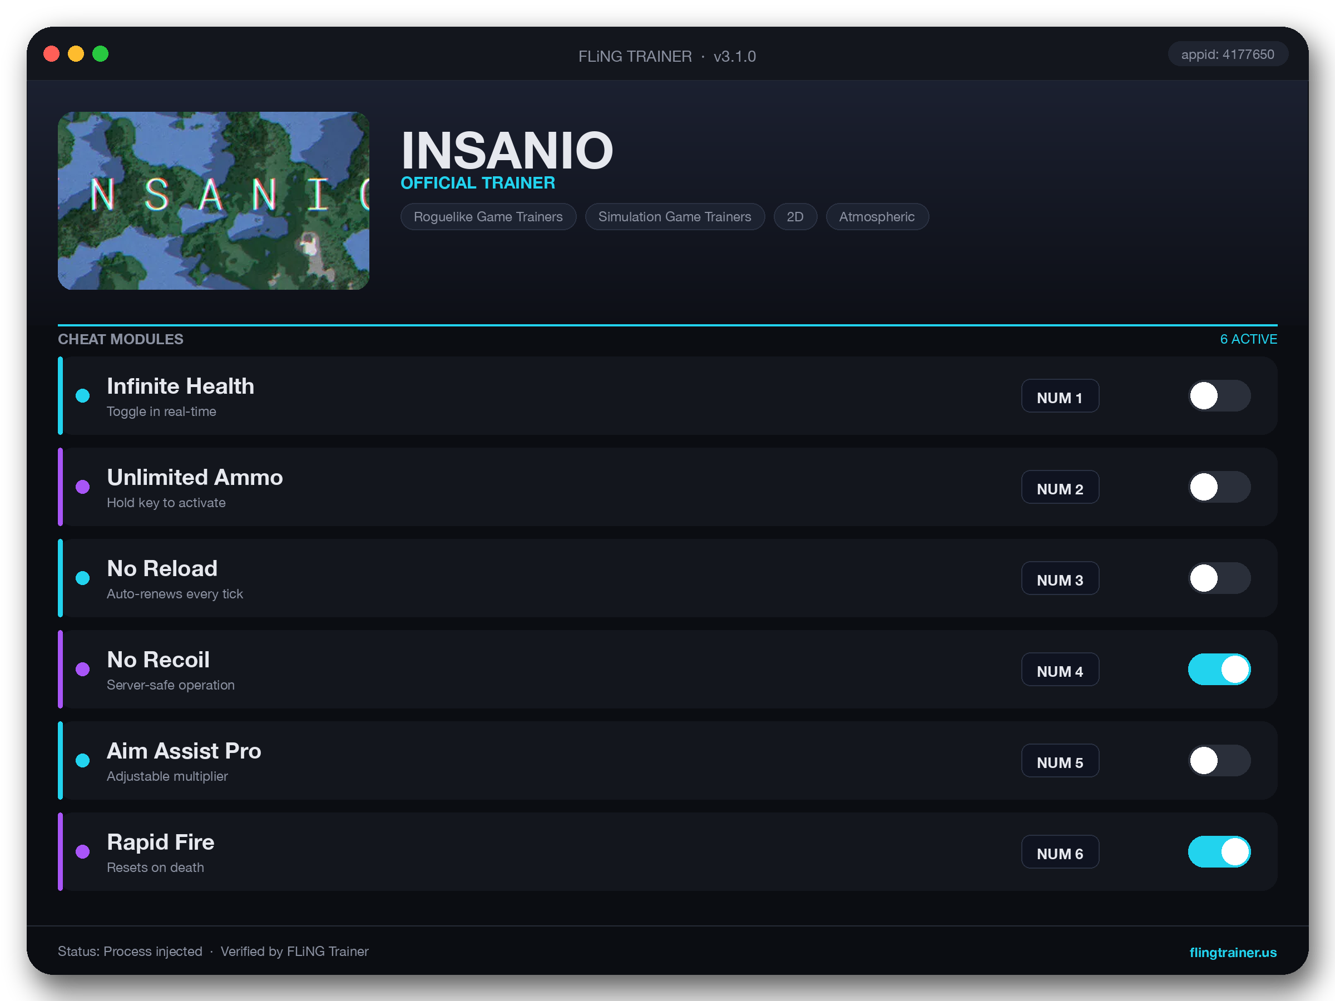Select the Simulation Game Trainers tag
The width and height of the screenshot is (1335, 1001).
coord(675,217)
